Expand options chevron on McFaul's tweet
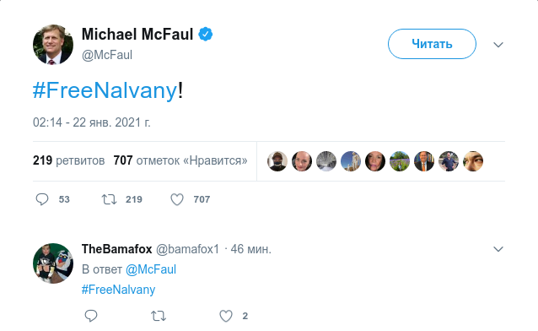This screenshot has width=538, height=331. coord(498,45)
